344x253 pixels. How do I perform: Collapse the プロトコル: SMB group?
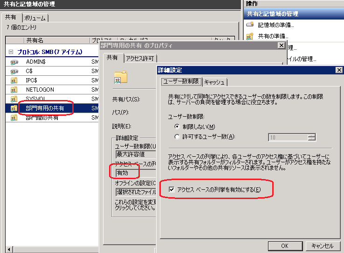click(x=11, y=52)
